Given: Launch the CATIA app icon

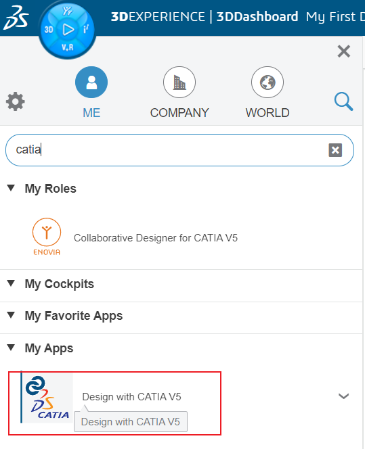Looking at the screenshot, I should [x=47, y=398].
